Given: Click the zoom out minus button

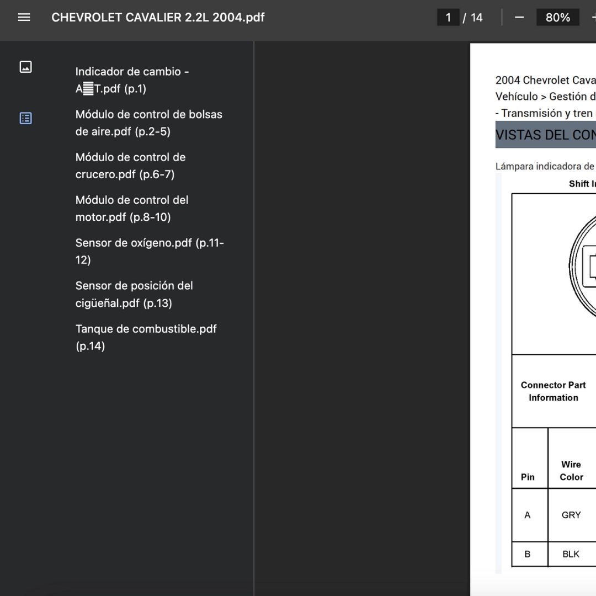Looking at the screenshot, I should click(519, 18).
